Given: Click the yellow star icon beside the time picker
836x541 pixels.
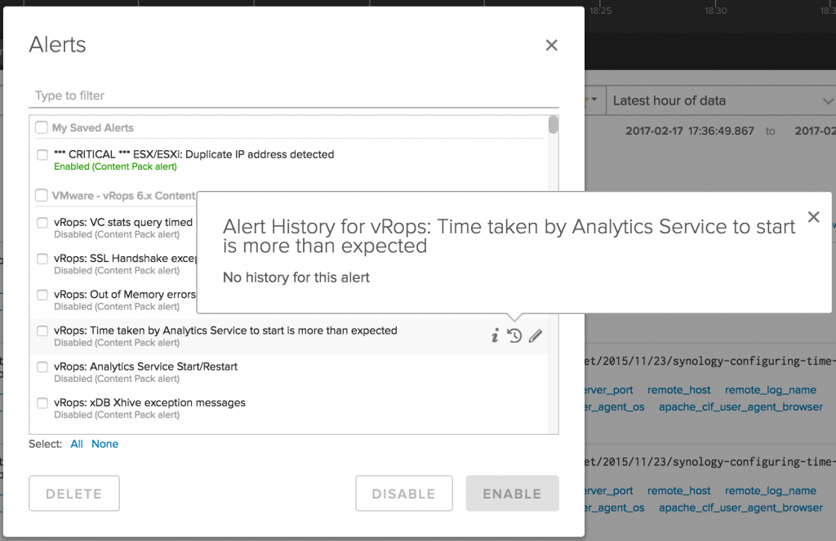Looking at the screenshot, I should [x=585, y=100].
